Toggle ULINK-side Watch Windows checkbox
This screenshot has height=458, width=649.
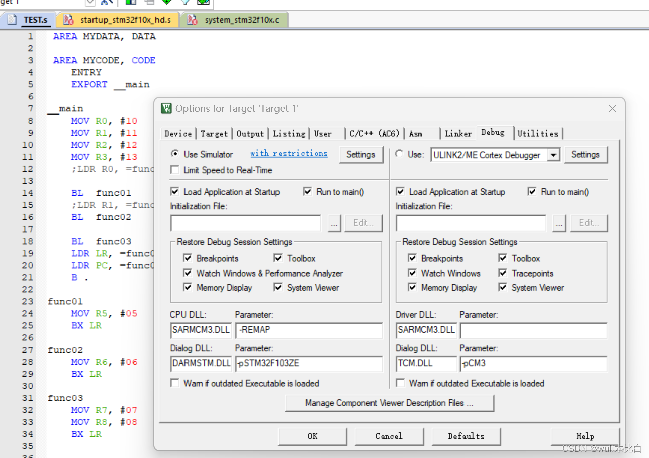click(x=412, y=273)
